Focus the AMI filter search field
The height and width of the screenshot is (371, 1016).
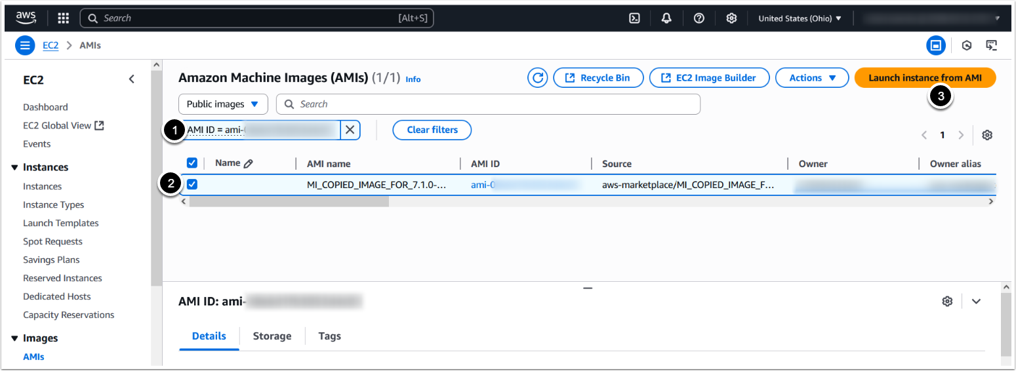tap(488, 104)
